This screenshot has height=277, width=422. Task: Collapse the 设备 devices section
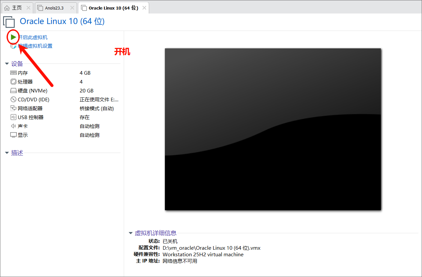pyautogui.click(x=7, y=64)
